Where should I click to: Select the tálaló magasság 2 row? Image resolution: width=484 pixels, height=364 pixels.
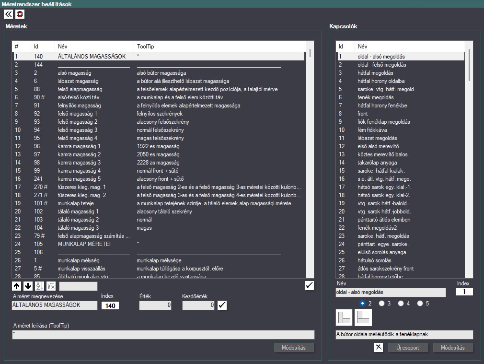point(158,220)
